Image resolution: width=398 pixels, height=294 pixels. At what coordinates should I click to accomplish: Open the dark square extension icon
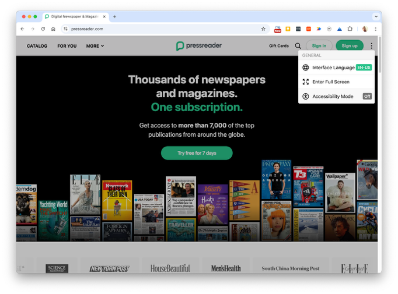[298, 29]
